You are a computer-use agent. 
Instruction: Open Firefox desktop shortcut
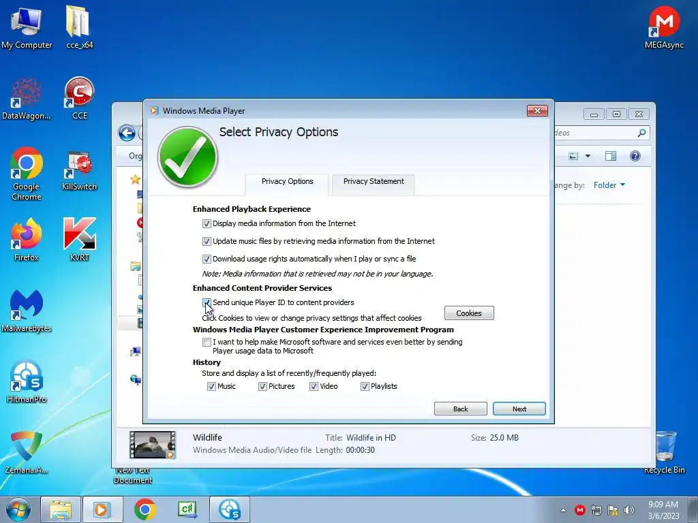tap(27, 240)
